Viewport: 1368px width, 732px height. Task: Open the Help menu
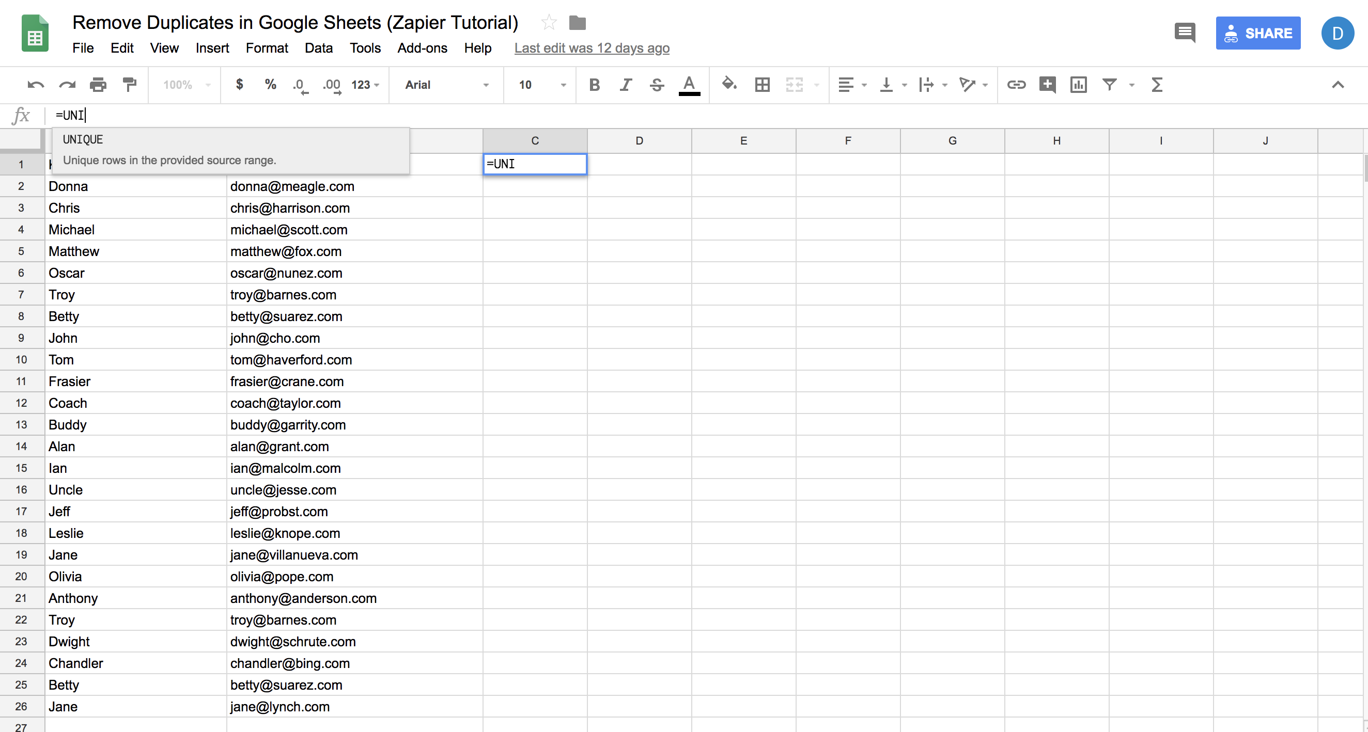477,49
